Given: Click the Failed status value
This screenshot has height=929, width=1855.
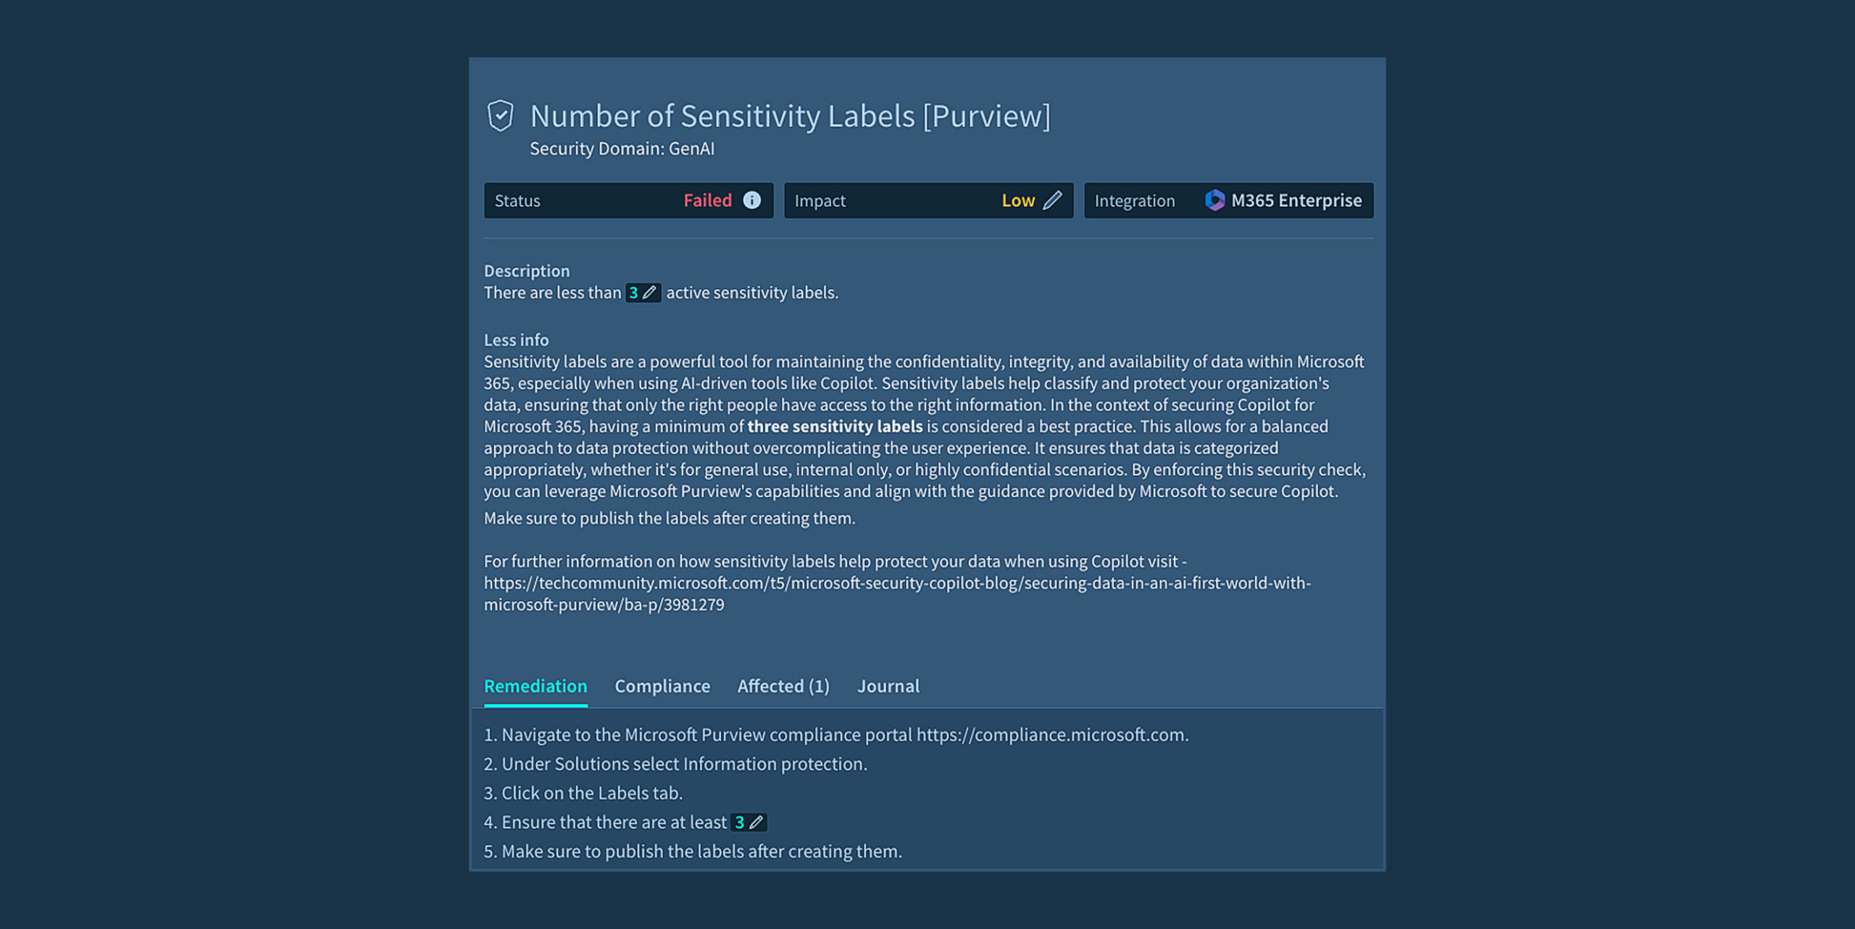Looking at the screenshot, I should (707, 200).
